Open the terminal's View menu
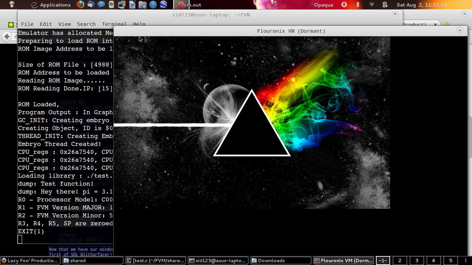472x265 pixels. (x=65, y=24)
